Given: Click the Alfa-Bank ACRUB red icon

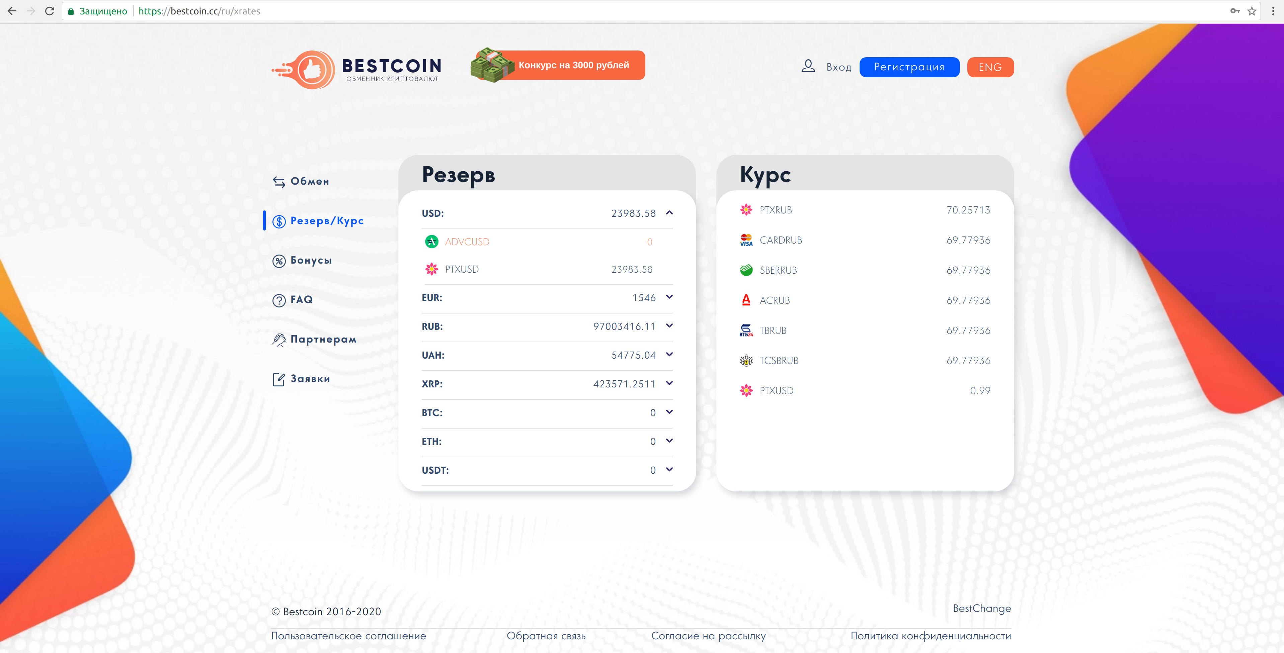Looking at the screenshot, I should (x=746, y=300).
